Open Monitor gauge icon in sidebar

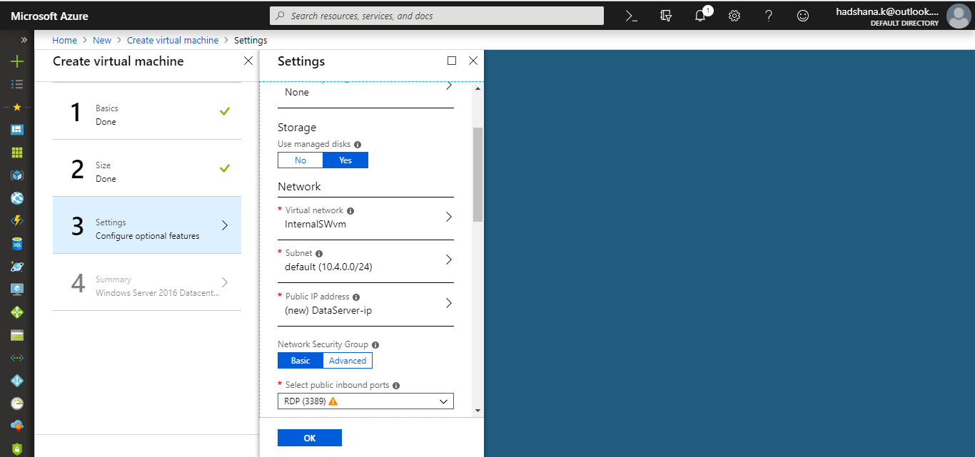point(17,404)
